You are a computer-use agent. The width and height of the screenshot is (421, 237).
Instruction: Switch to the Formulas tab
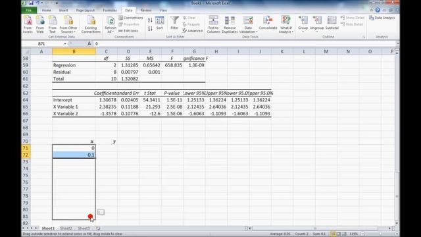(110, 11)
